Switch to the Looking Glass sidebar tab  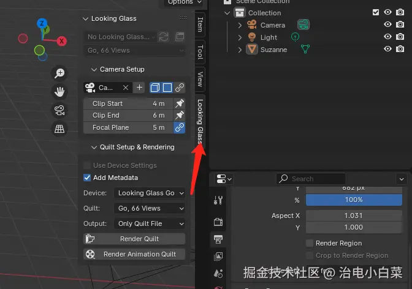click(x=200, y=121)
